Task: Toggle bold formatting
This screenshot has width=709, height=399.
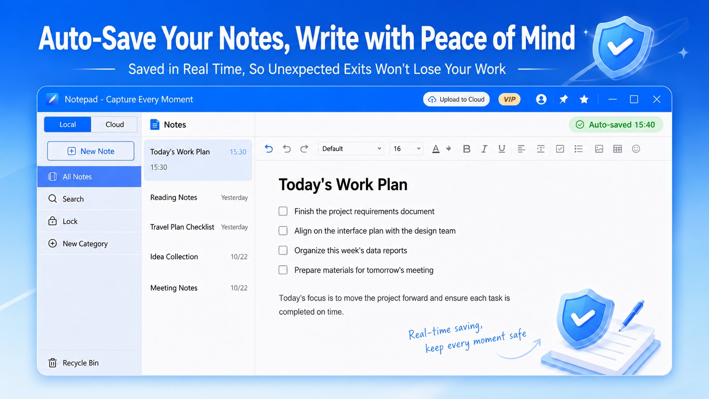Action: (466, 149)
